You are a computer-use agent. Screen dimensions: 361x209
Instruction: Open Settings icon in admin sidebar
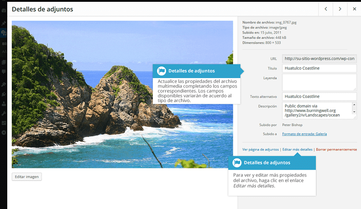click(4, 123)
